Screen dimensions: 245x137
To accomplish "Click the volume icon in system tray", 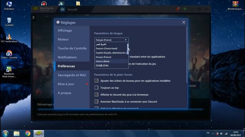I will (x=221, y=134).
